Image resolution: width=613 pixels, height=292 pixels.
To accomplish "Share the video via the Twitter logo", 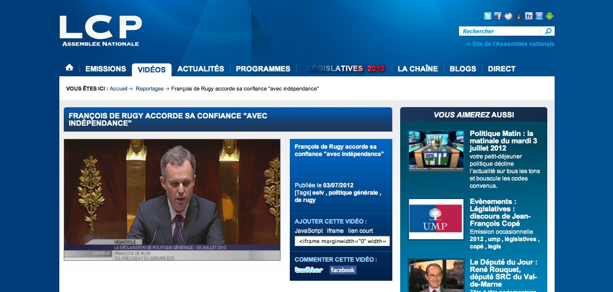I will point(309,270).
